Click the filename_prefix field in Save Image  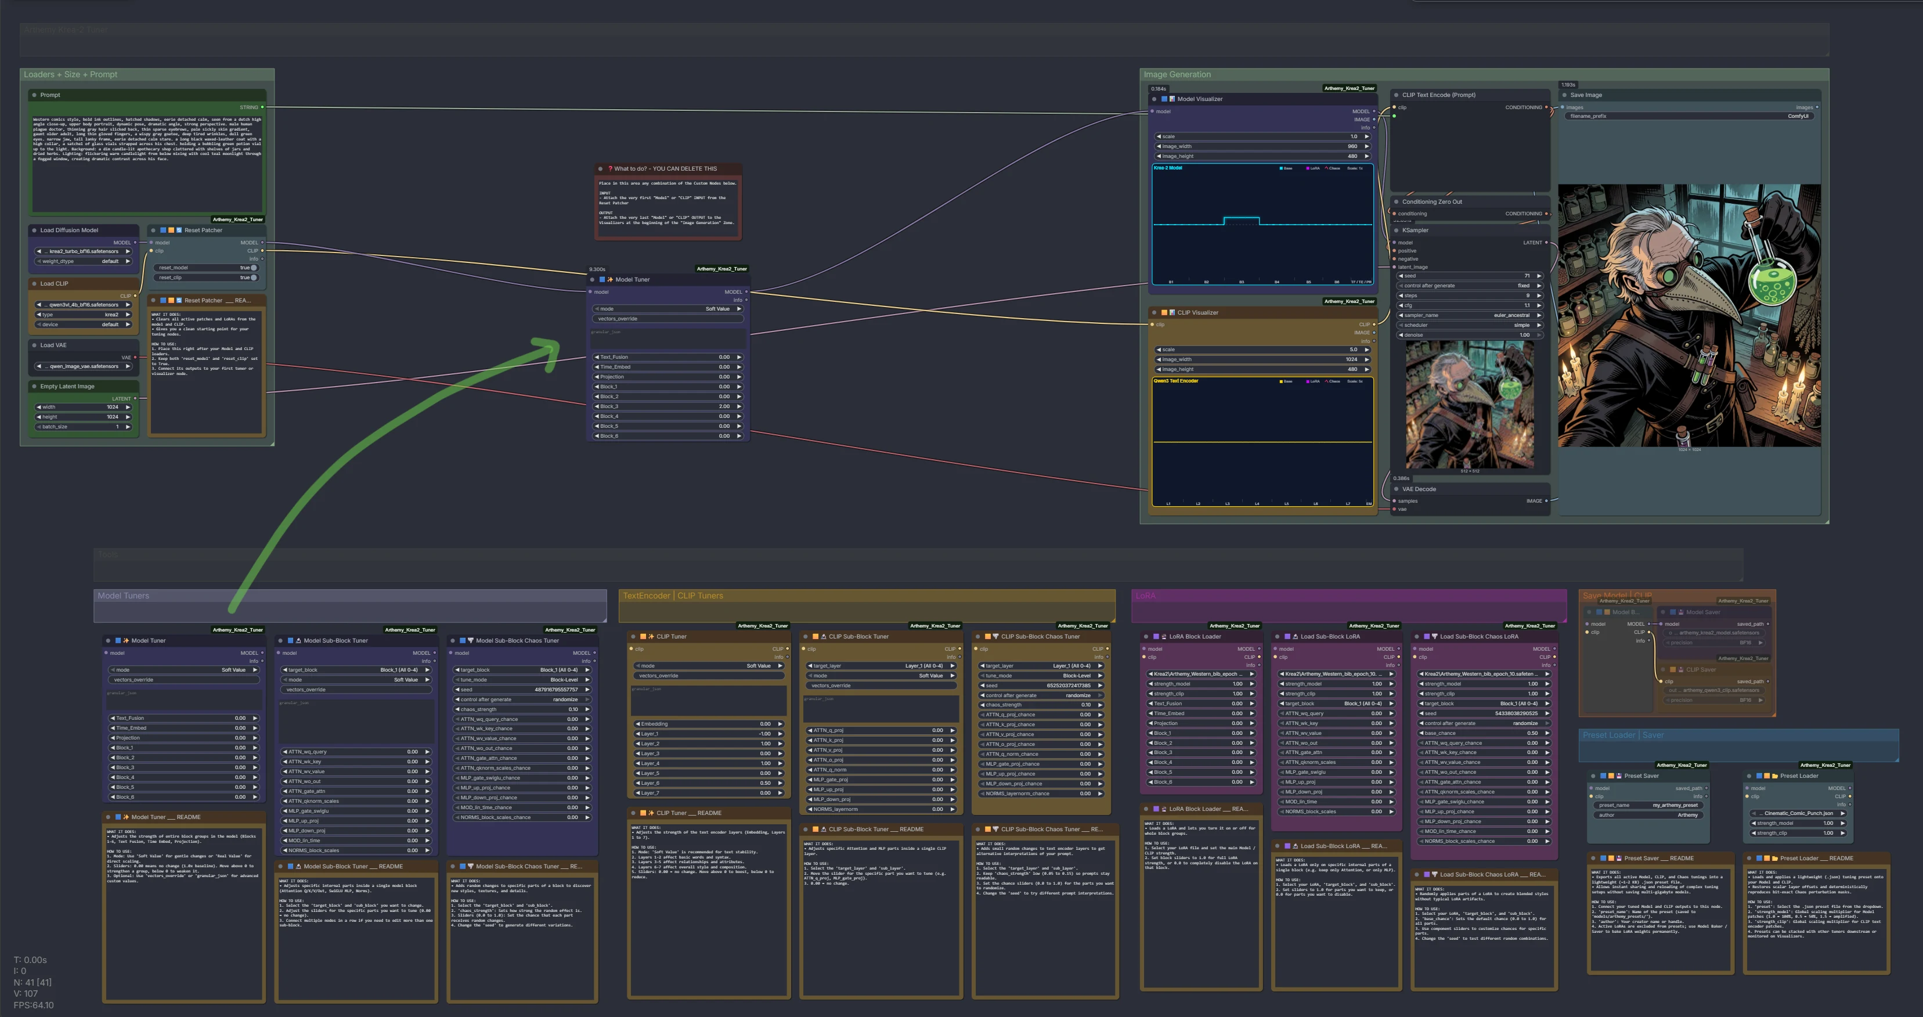tap(1690, 116)
